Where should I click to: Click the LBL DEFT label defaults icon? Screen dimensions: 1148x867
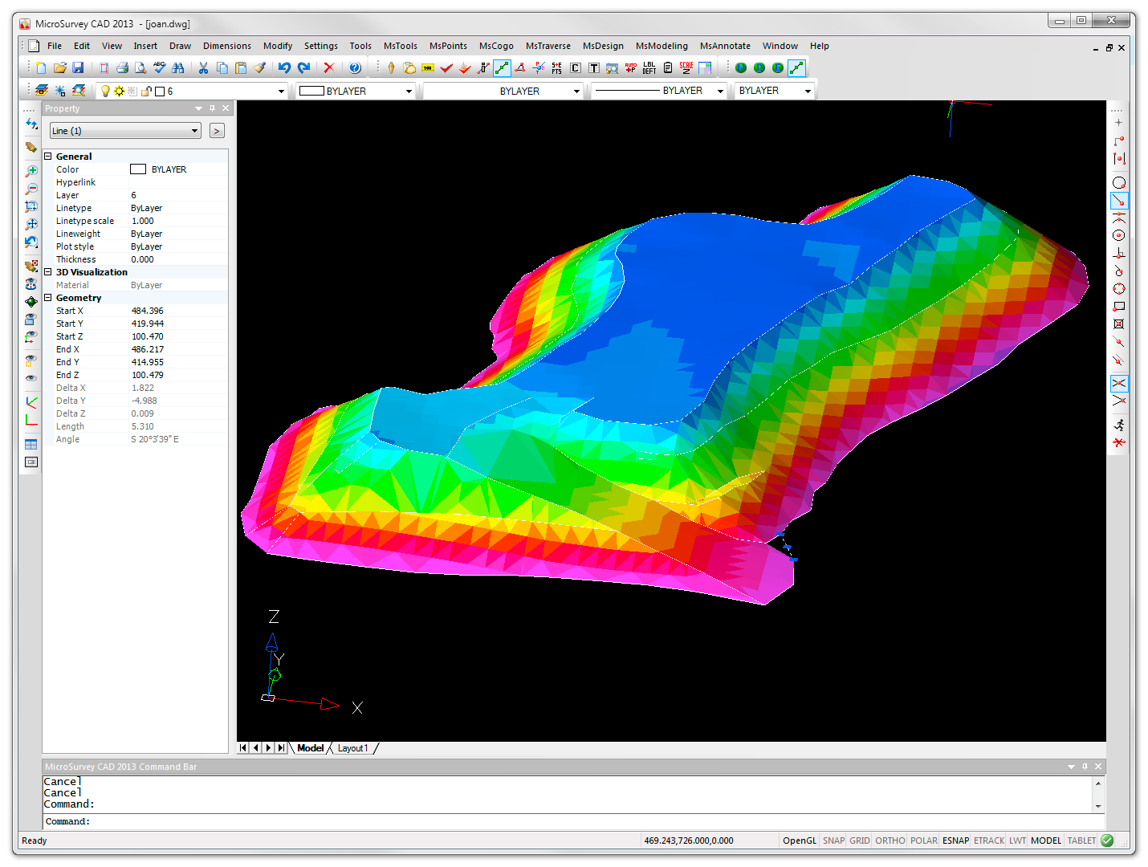click(649, 68)
